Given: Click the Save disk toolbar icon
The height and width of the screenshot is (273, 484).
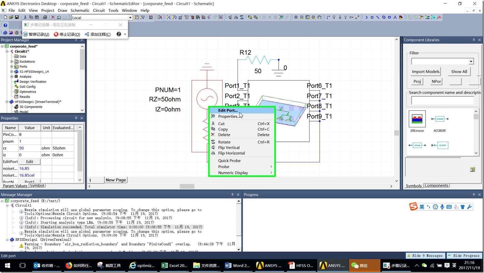Looking at the screenshot, I should [17, 17].
